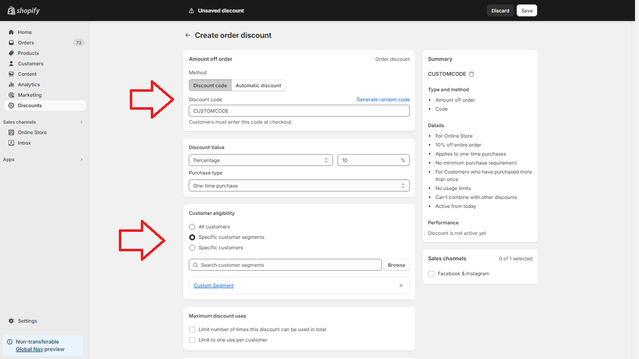
Task: Click the Products tag icon in sidebar
Action: (x=11, y=53)
